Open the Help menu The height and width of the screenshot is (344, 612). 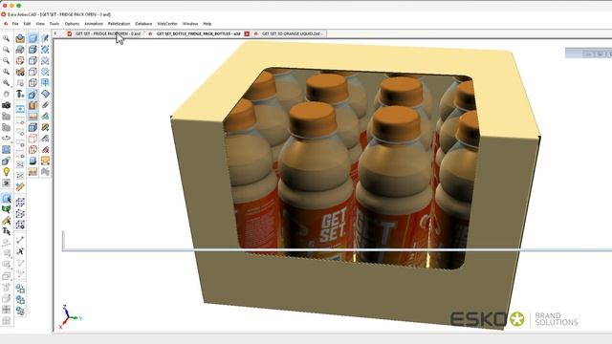[208, 24]
